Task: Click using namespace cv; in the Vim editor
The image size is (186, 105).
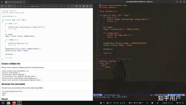Action: point(108,11)
